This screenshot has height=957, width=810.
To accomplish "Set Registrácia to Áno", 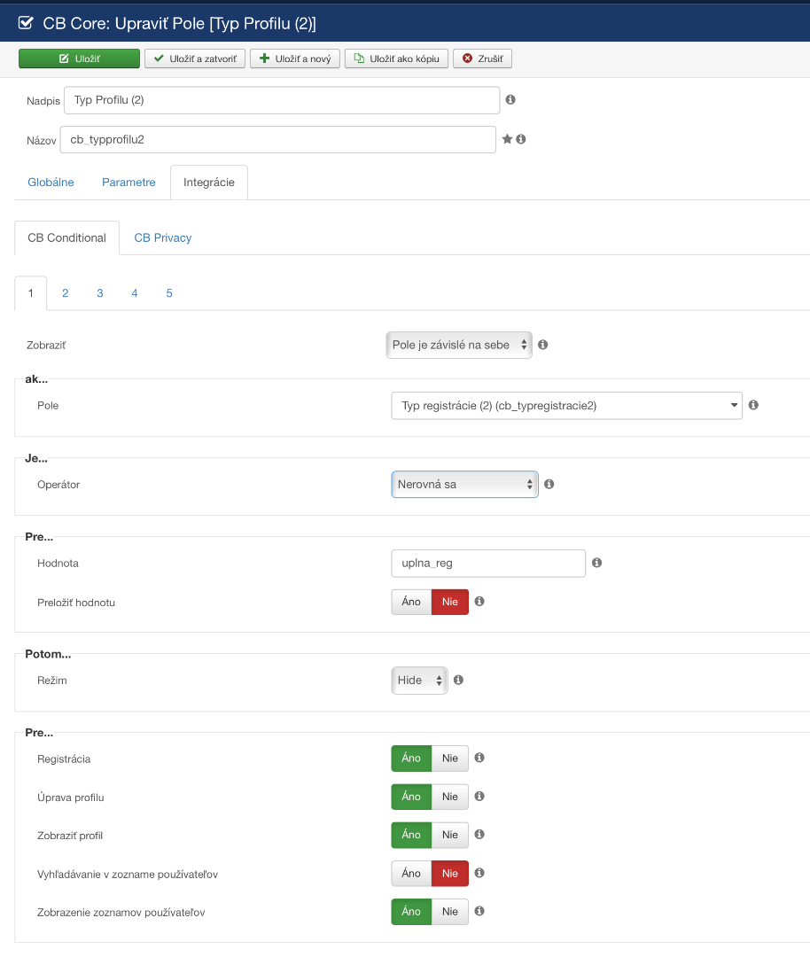I will coord(411,758).
